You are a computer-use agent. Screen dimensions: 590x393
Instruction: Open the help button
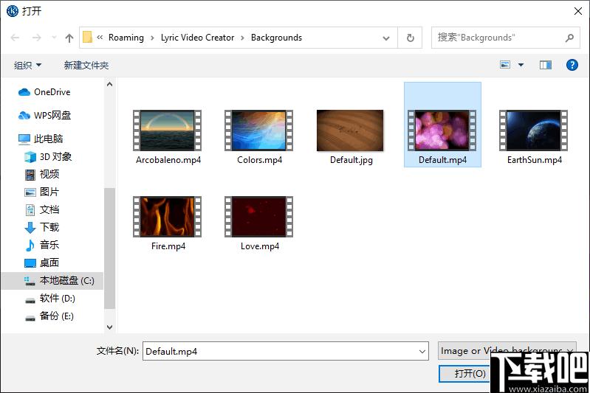pyautogui.click(x=572, y=65)
